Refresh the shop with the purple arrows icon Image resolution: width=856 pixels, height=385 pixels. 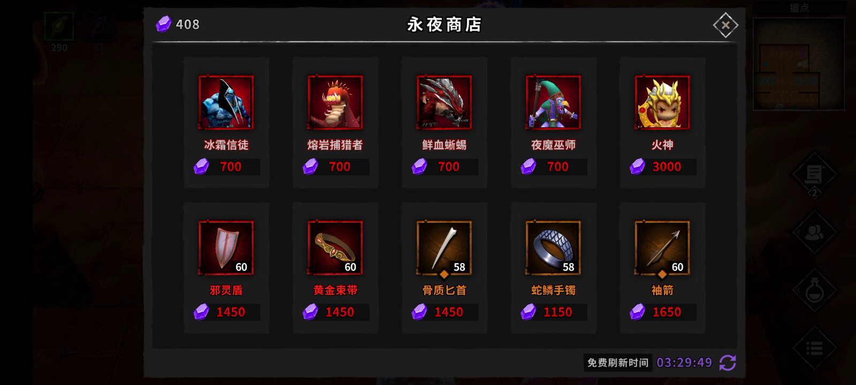pyautogui.click(x=728, y=363)
